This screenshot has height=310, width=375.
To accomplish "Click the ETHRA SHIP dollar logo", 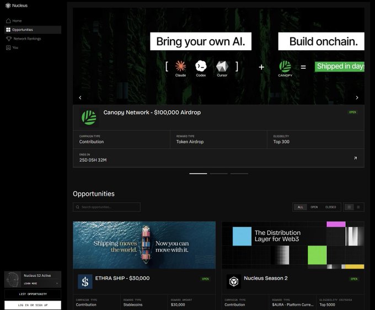I will [x=85, y=281].
